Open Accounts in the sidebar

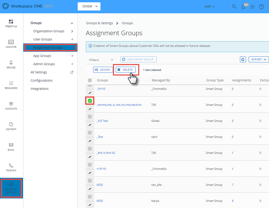11,106
